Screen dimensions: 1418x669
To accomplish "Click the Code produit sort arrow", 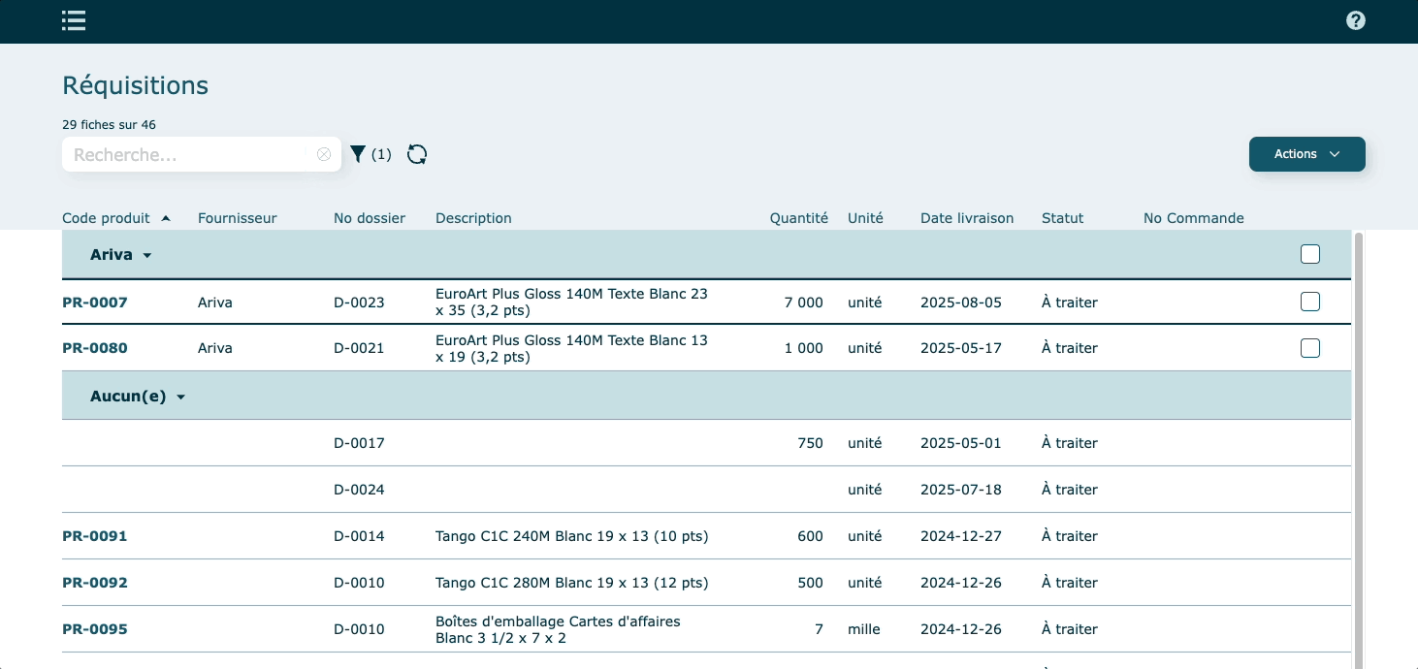I will [x=166, y=218].
